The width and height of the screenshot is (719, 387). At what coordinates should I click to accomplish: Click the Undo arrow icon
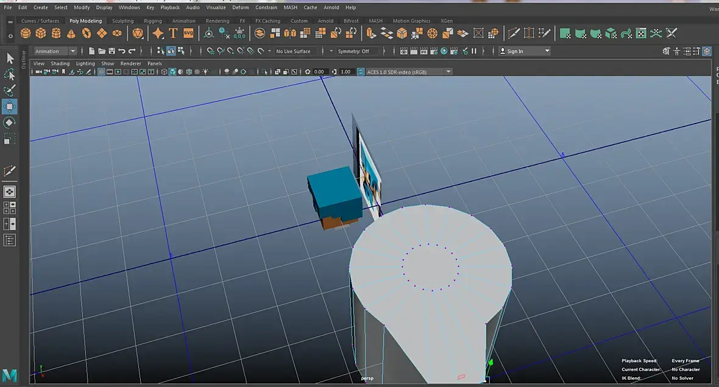click(122, 51)
